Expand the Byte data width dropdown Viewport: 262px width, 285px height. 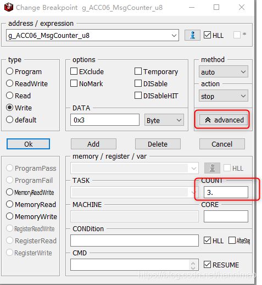(x=164, y=120)
